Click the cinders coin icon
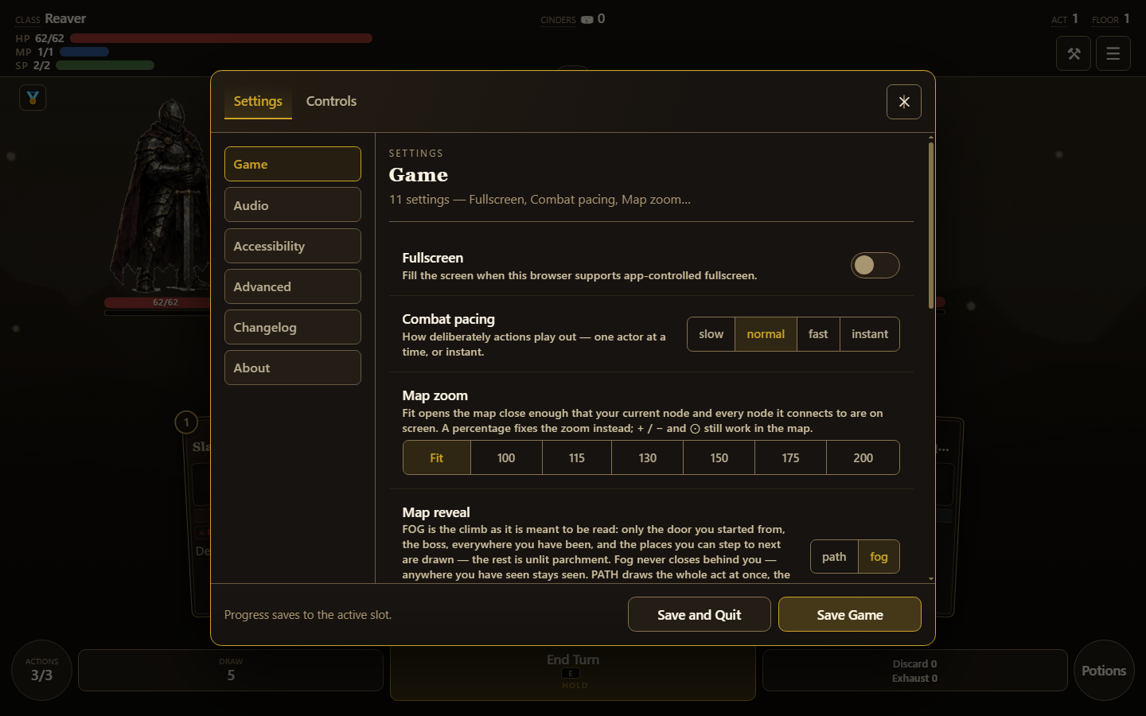This screenshot has width=1146, height=716. 587,20
